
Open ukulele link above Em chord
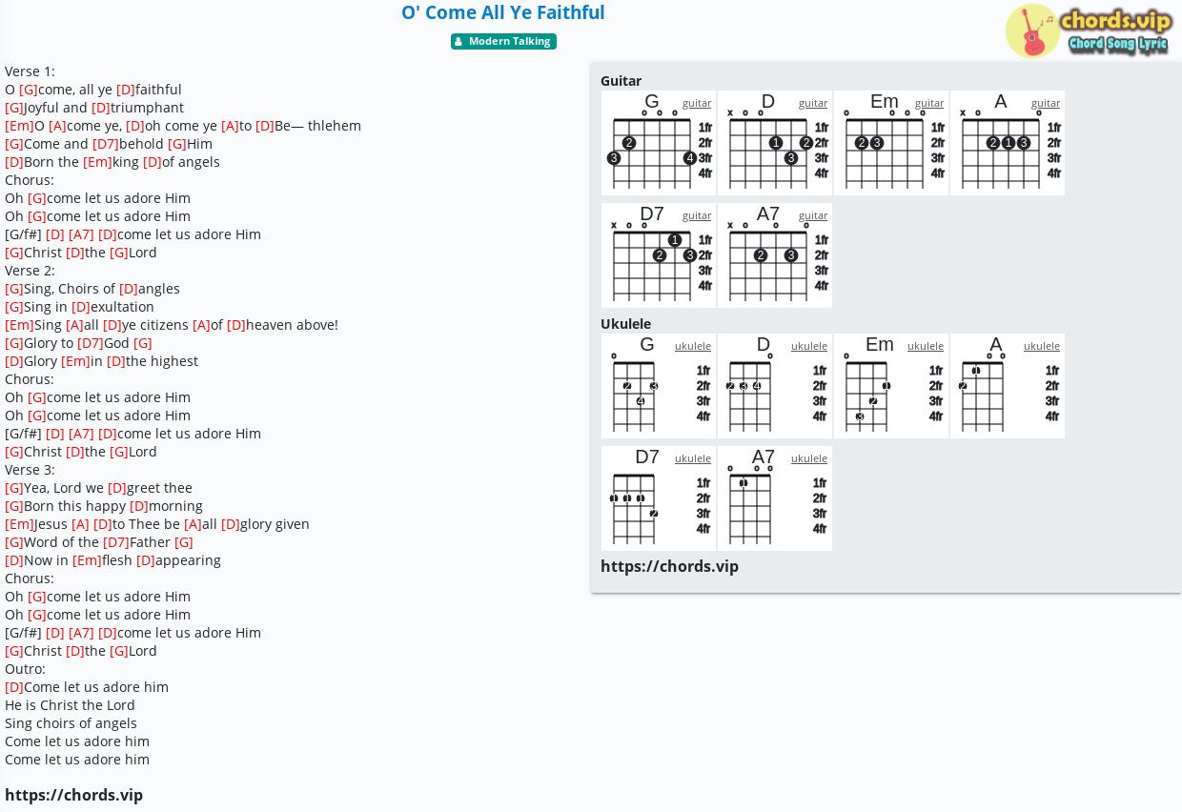tap(926, 346)
